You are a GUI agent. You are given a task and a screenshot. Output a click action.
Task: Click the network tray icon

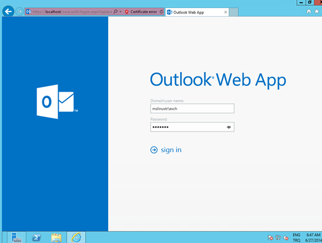(x=278, y=238)
